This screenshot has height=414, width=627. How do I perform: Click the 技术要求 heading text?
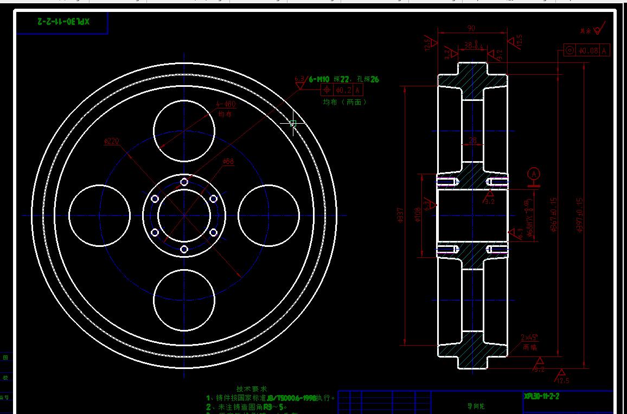(x=252, y=389)
